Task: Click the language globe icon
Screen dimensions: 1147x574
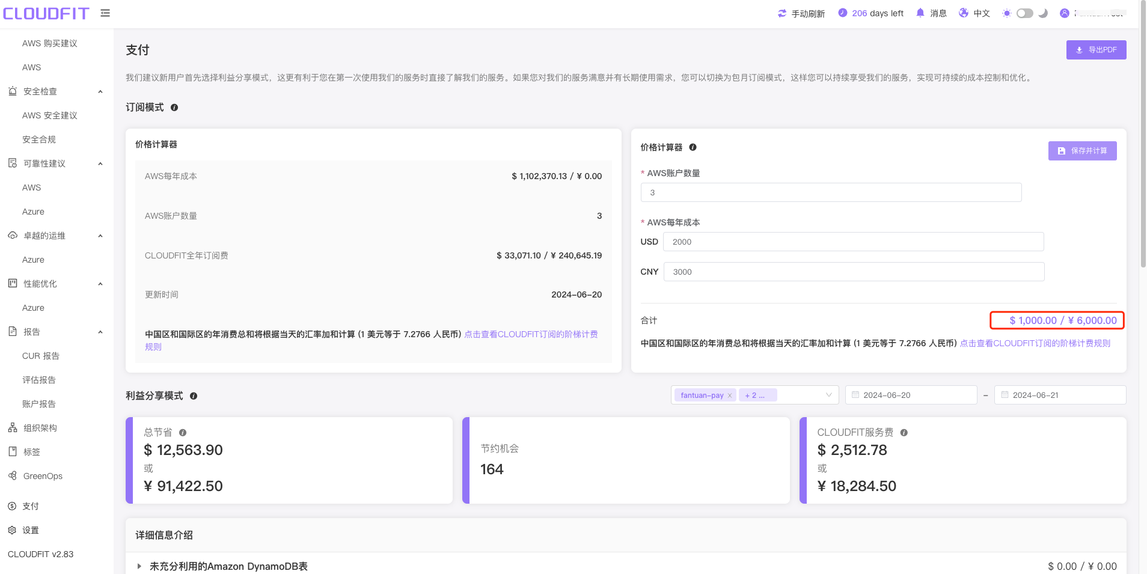Action: coord(964,13)
